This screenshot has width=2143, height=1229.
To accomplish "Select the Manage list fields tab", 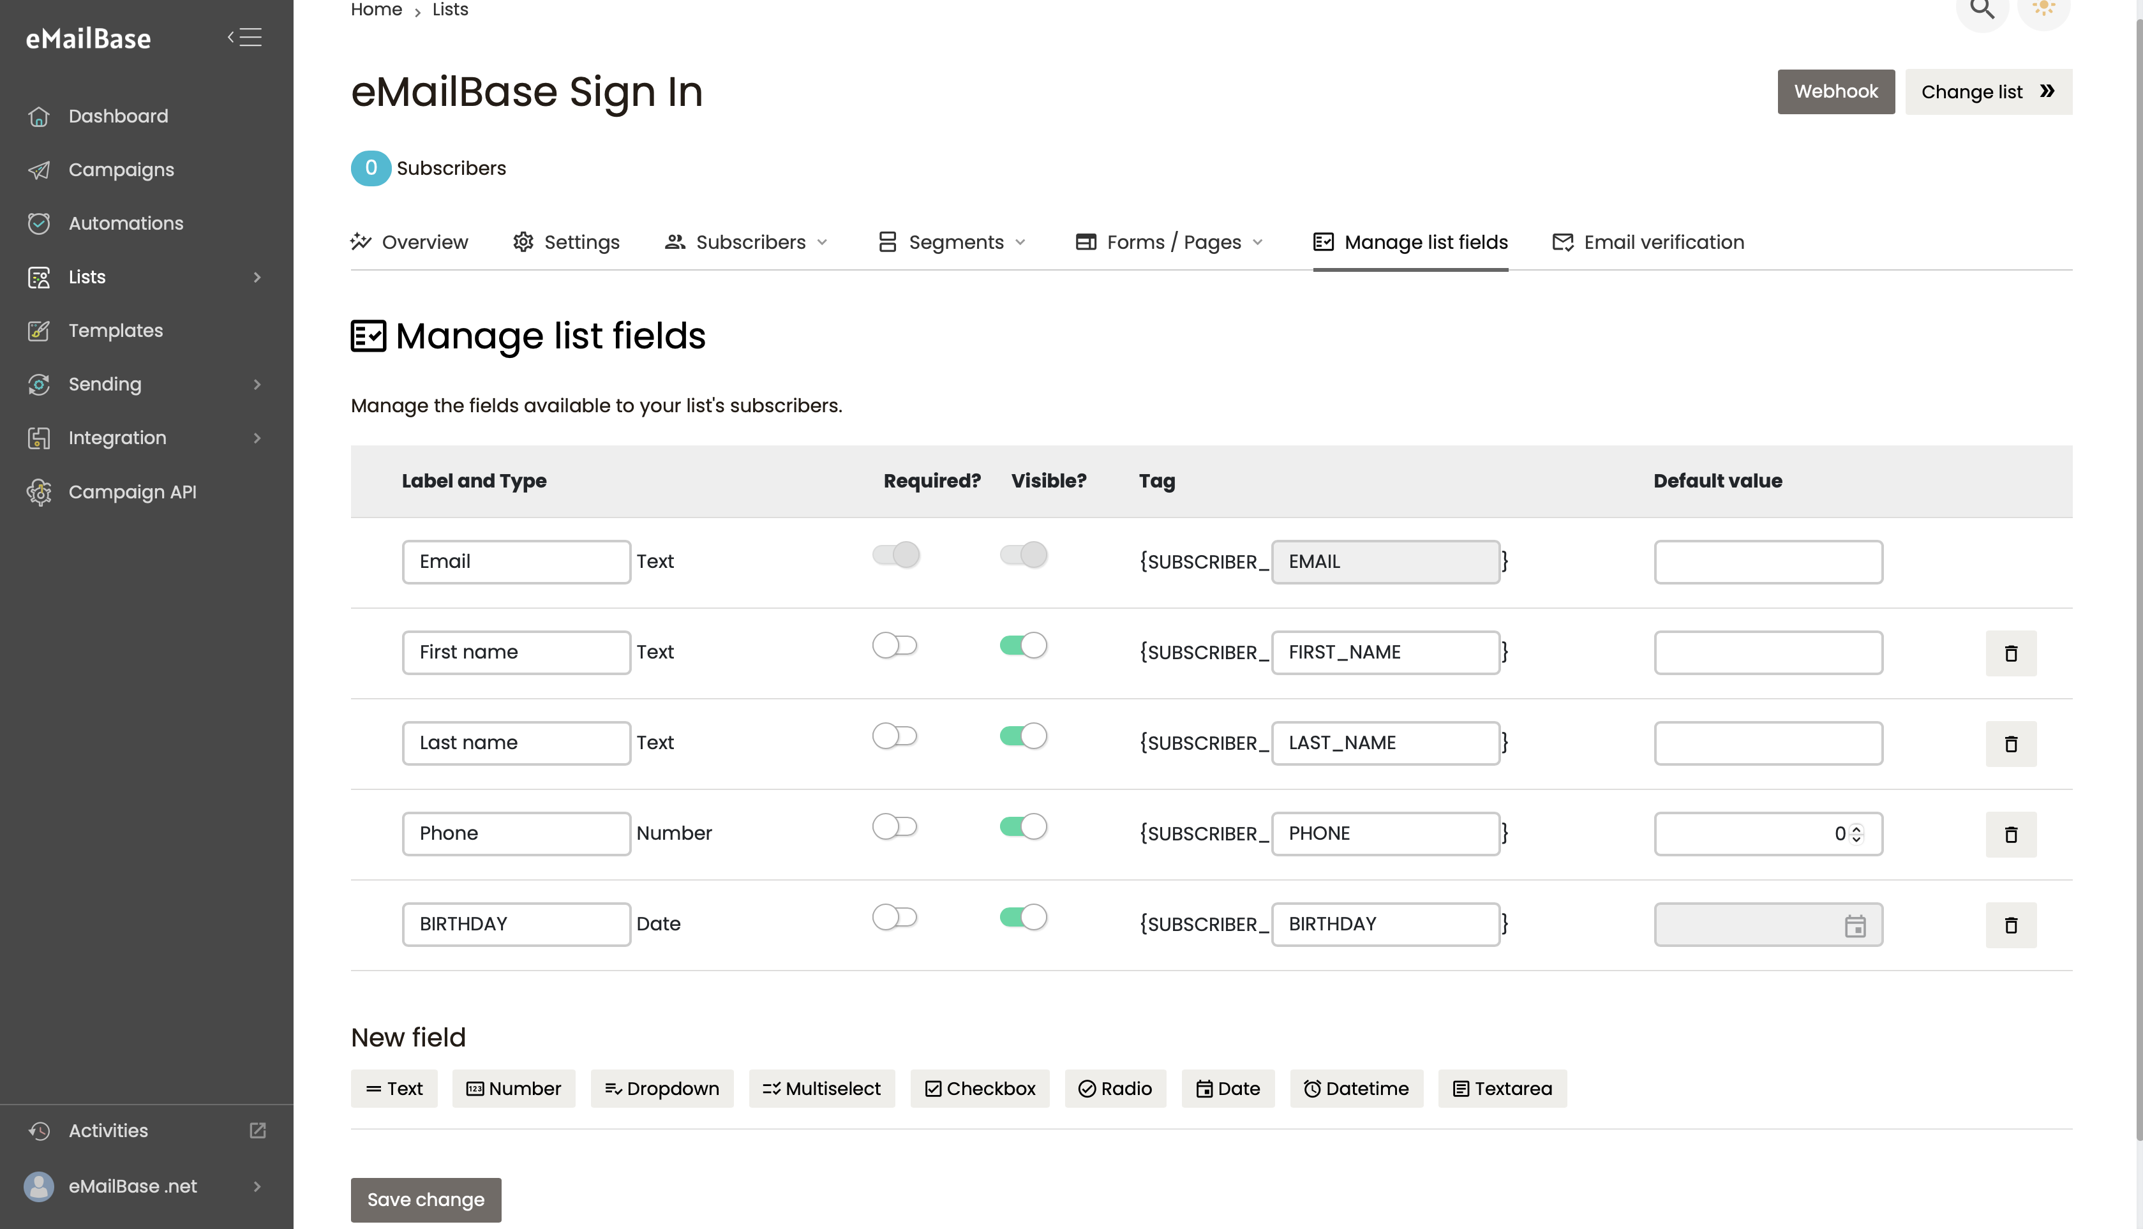I will [x=1410, y=242].
